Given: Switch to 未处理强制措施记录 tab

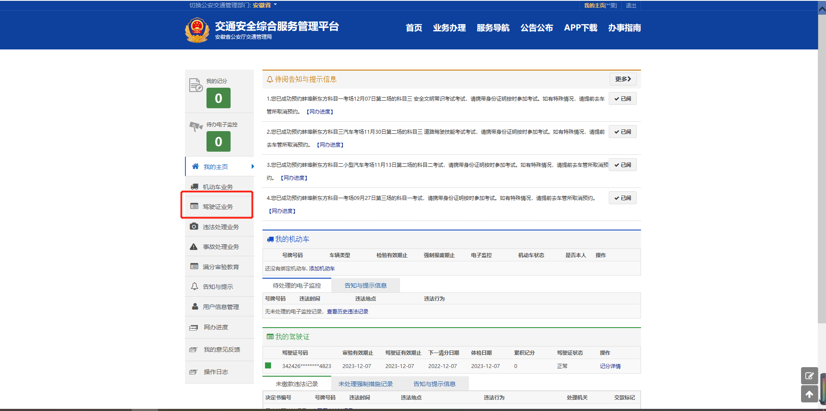Looking at the screenshot, I should pos(365,384).
